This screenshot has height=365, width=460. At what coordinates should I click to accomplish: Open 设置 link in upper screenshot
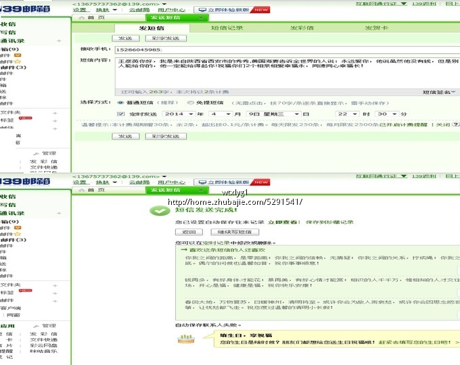pyautogui.click(x=80, y=9)
